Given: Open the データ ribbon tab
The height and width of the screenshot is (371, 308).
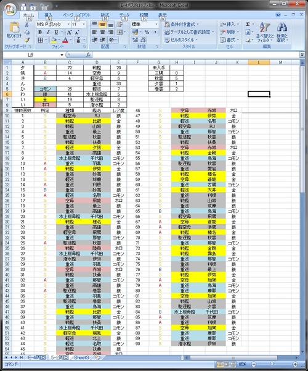Looking at the screenshot, I should (124, 15).
